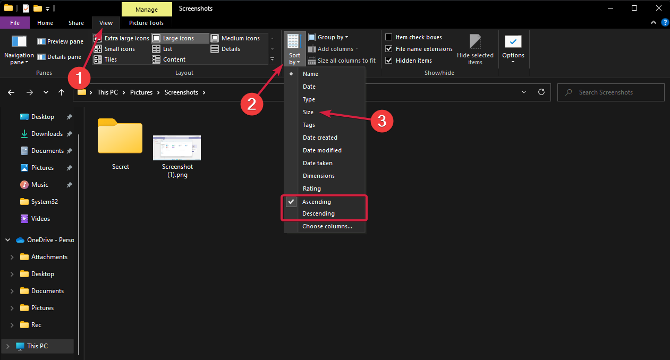Click Hide selected items
This screenshot has width=670, height=360.
click(x=475, y=50)
